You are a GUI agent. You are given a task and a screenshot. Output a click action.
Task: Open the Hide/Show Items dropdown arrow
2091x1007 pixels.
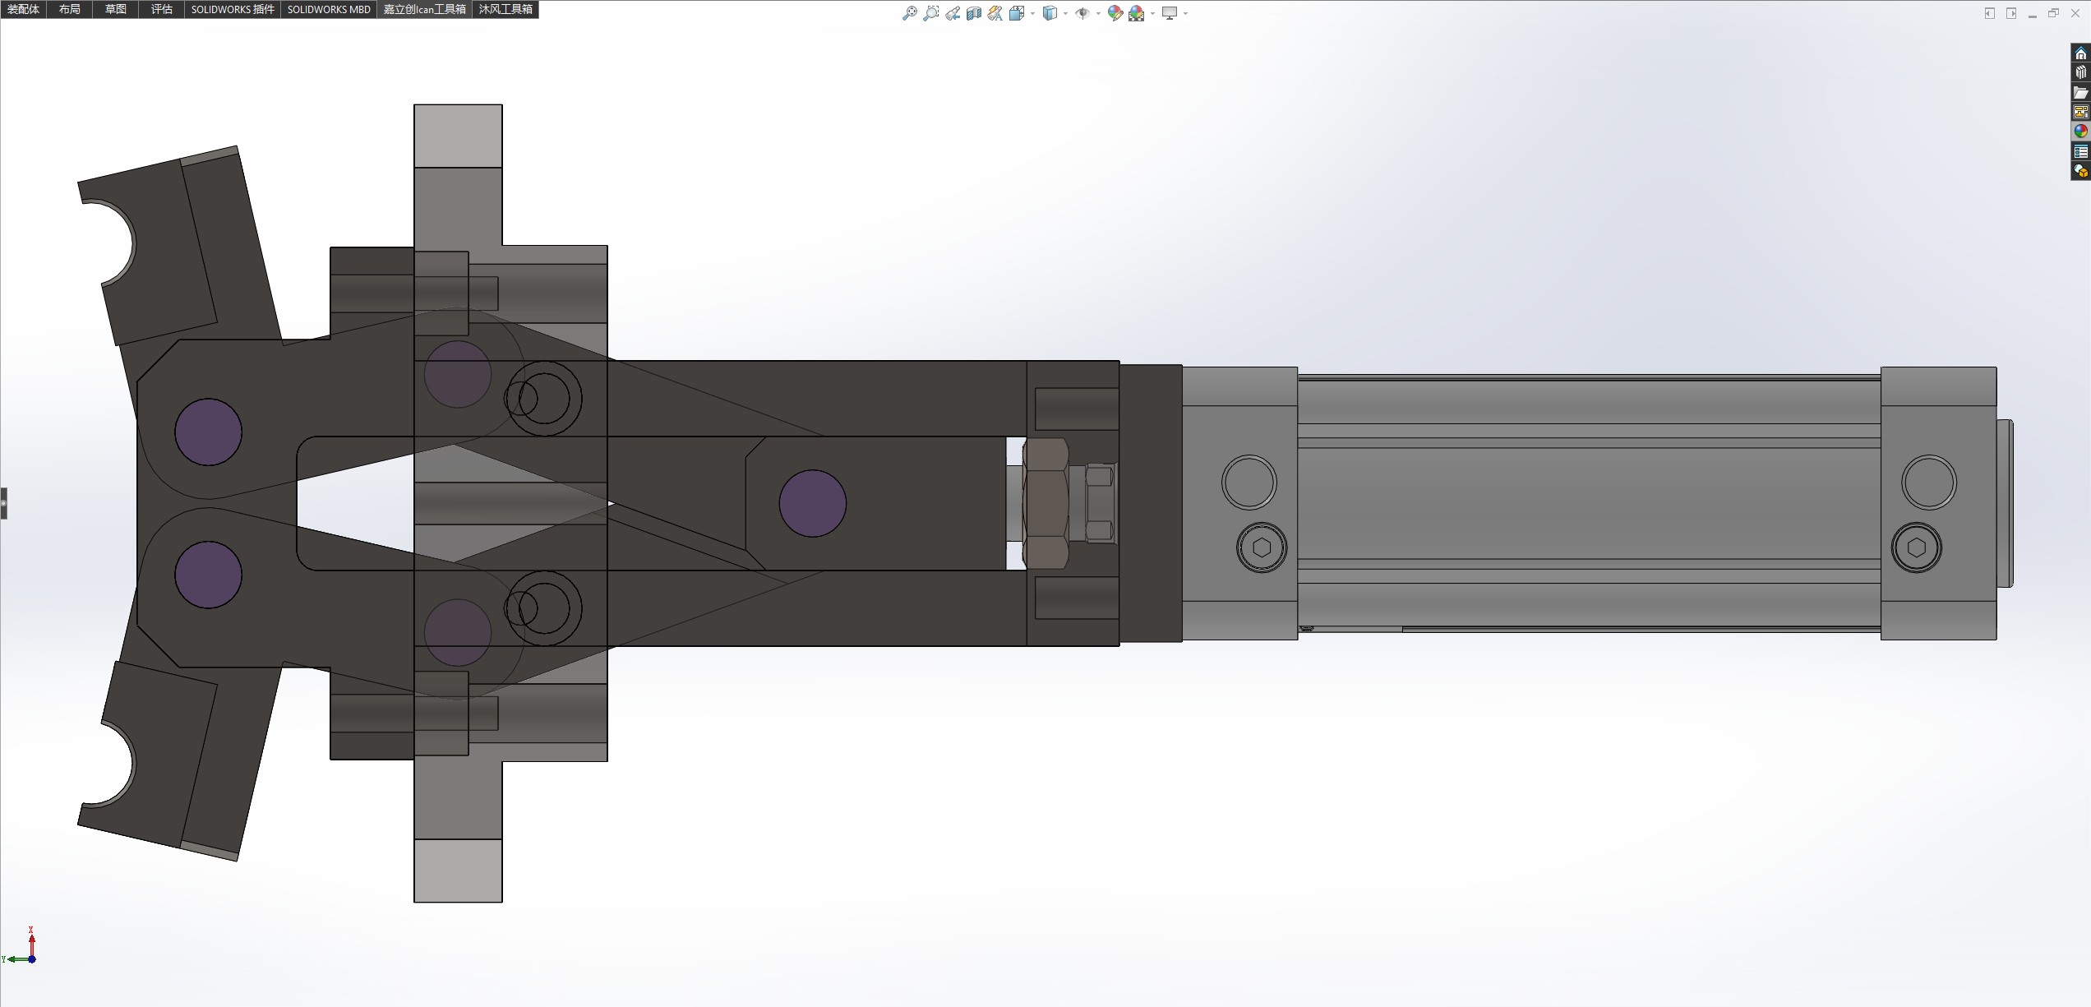pos(1098,14)
